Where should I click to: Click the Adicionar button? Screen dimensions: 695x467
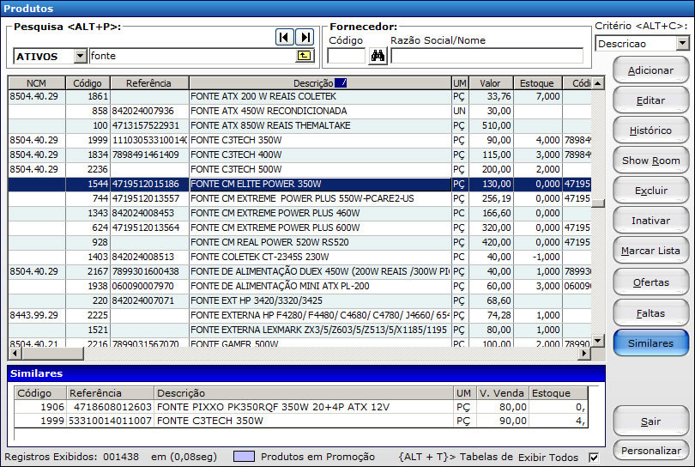point(650,70)
